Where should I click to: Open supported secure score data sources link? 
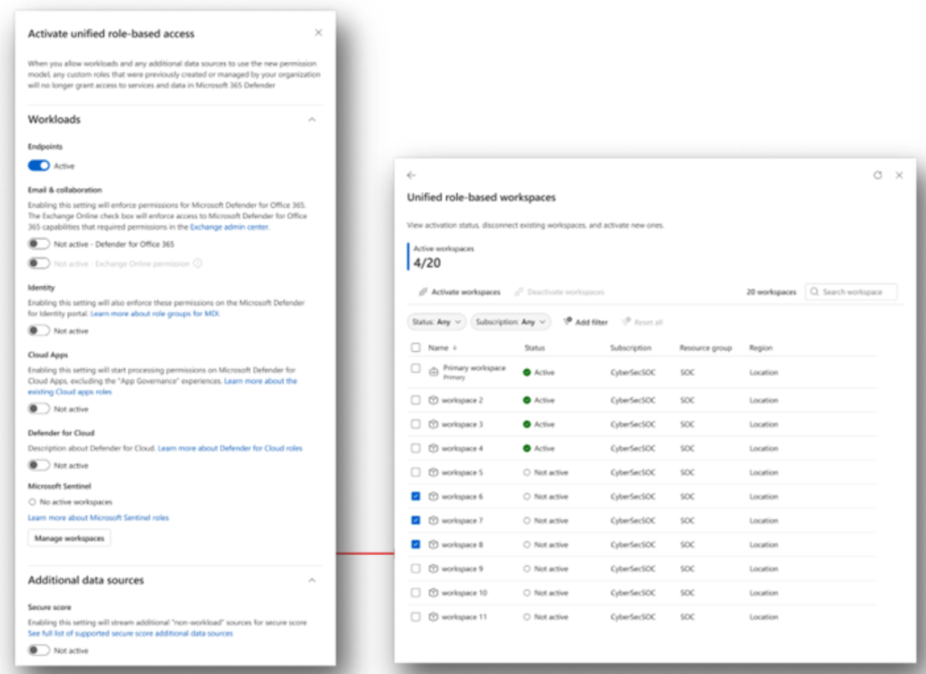(x=130, y=633)
